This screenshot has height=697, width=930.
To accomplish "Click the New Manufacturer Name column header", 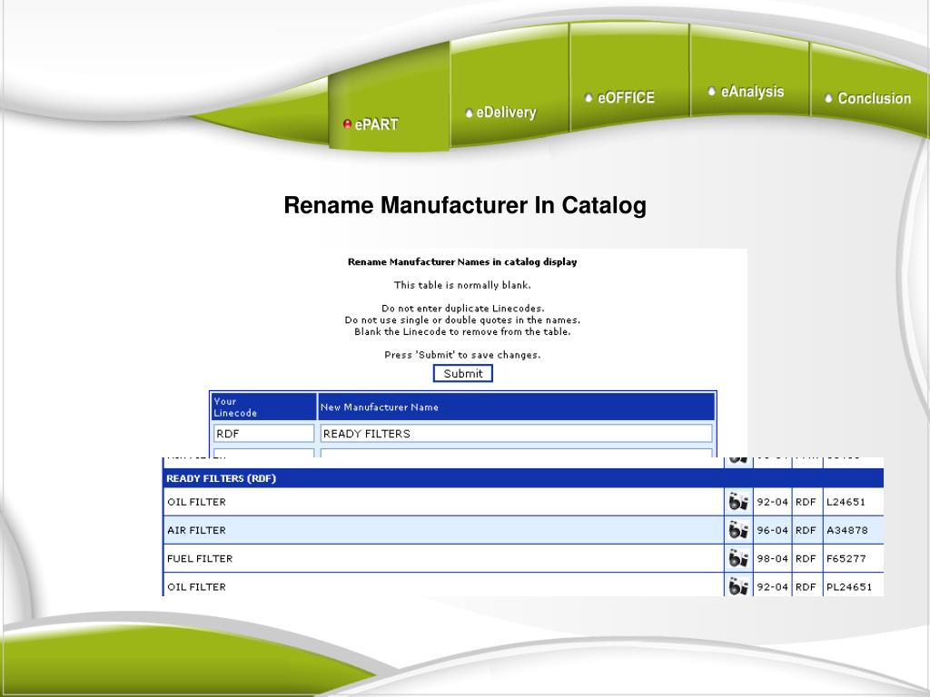I will (x=516, y=407).
